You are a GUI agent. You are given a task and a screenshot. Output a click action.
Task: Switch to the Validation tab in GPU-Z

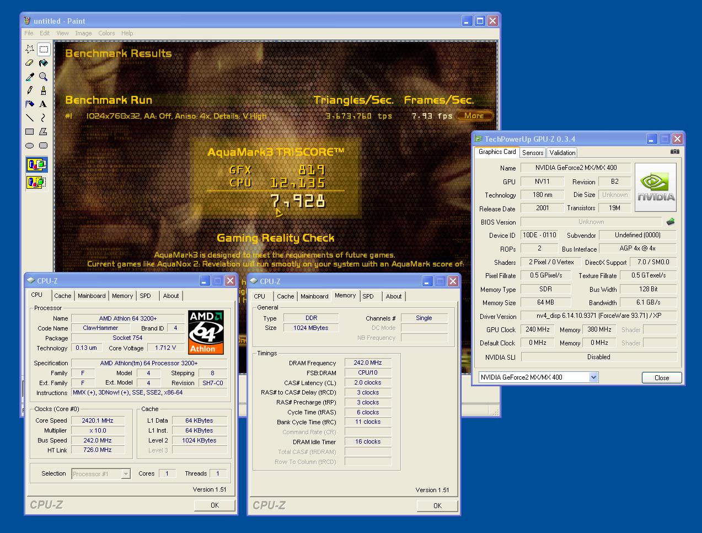[x=562, y=153]
